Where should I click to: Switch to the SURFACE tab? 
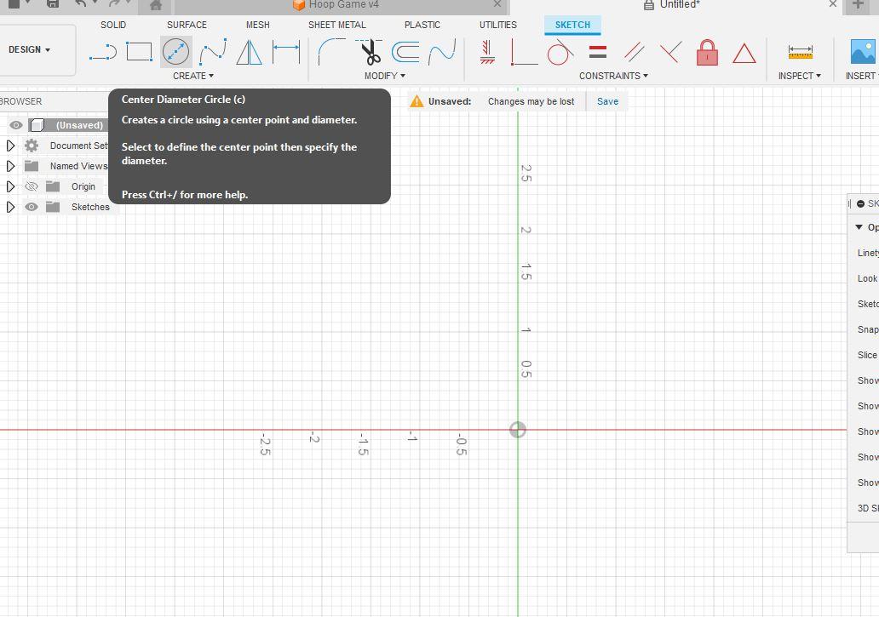187,26
